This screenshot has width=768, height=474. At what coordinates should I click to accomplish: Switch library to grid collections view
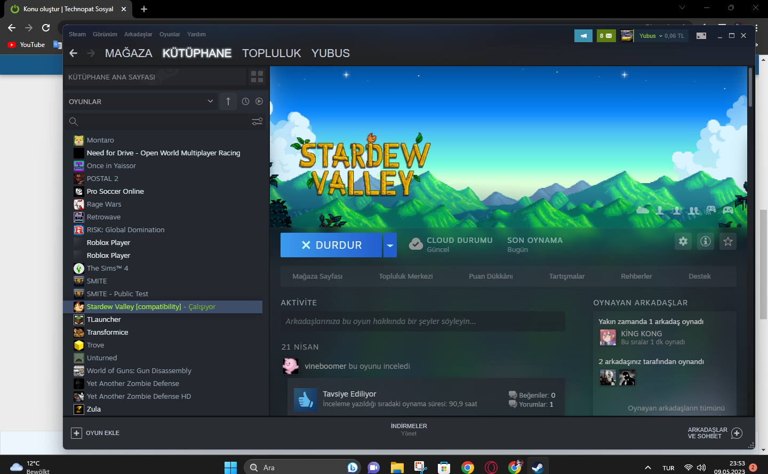click(x=257, y=77)
